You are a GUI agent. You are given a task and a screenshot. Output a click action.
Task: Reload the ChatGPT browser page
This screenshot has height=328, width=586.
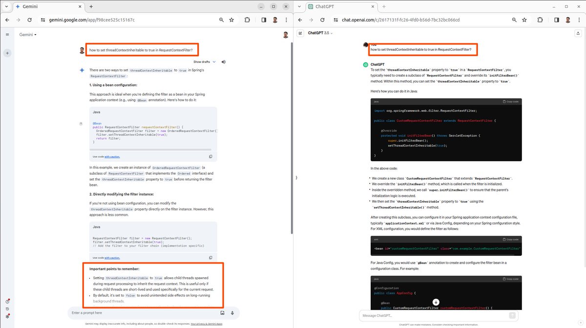point(322,20)
